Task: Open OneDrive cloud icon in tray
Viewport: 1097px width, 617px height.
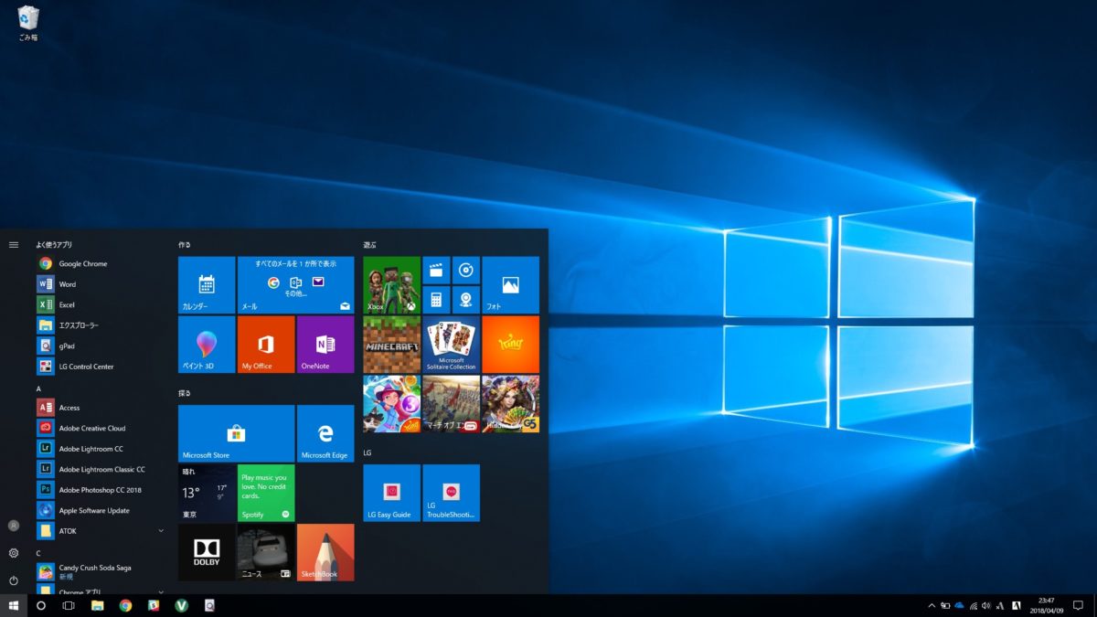Action: pyautogui.click(x=960, y=606)
